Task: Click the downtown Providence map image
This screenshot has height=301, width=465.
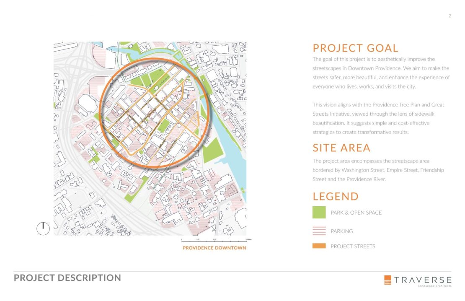Action: tap(150, 139)
